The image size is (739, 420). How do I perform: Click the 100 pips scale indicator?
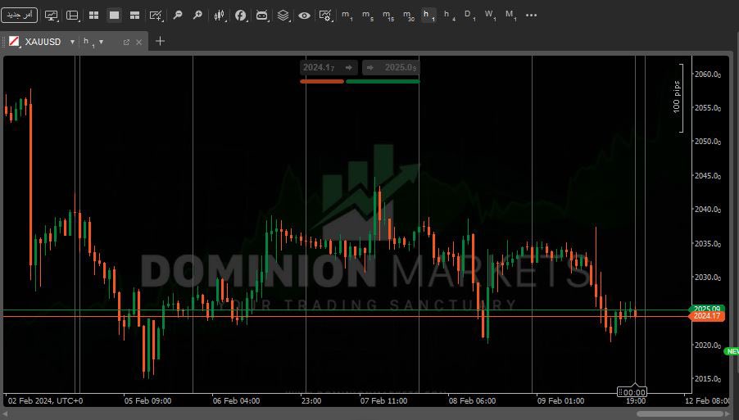coord(677,97)
